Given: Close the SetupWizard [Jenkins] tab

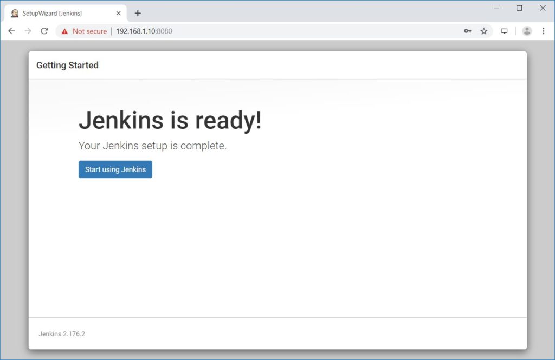Looking at the screenshot, I should click(x=119, y=13).
